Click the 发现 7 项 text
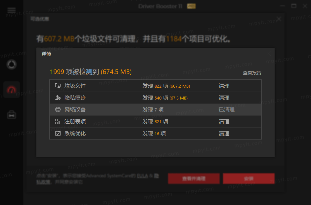Screen dimensions: 311x205 pyautogui.click(x=153, y=110)
